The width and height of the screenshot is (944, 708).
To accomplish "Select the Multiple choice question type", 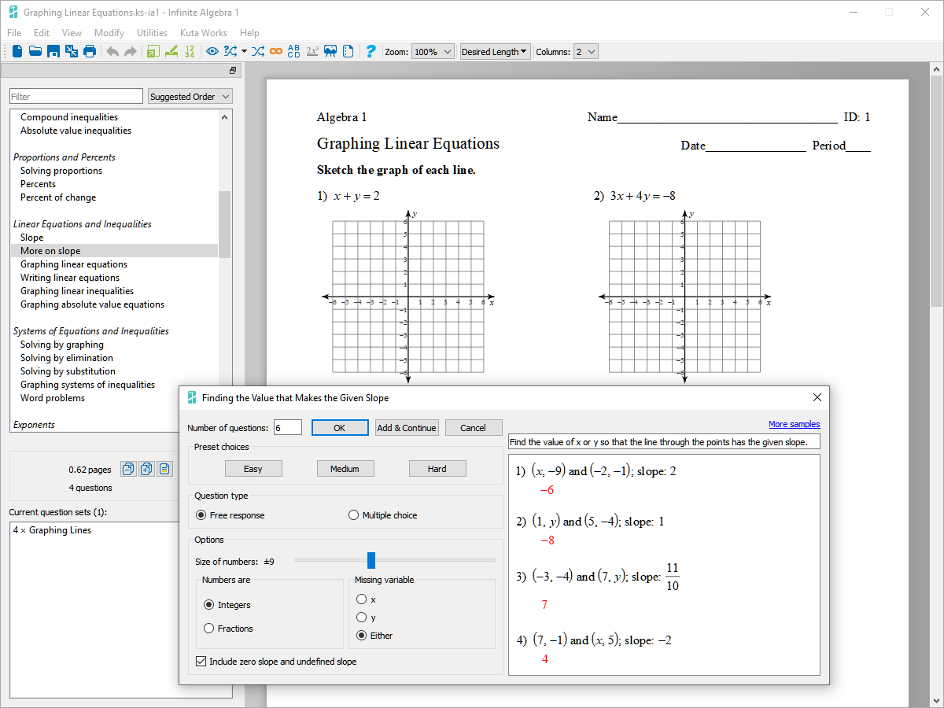I will click(354, 514).
